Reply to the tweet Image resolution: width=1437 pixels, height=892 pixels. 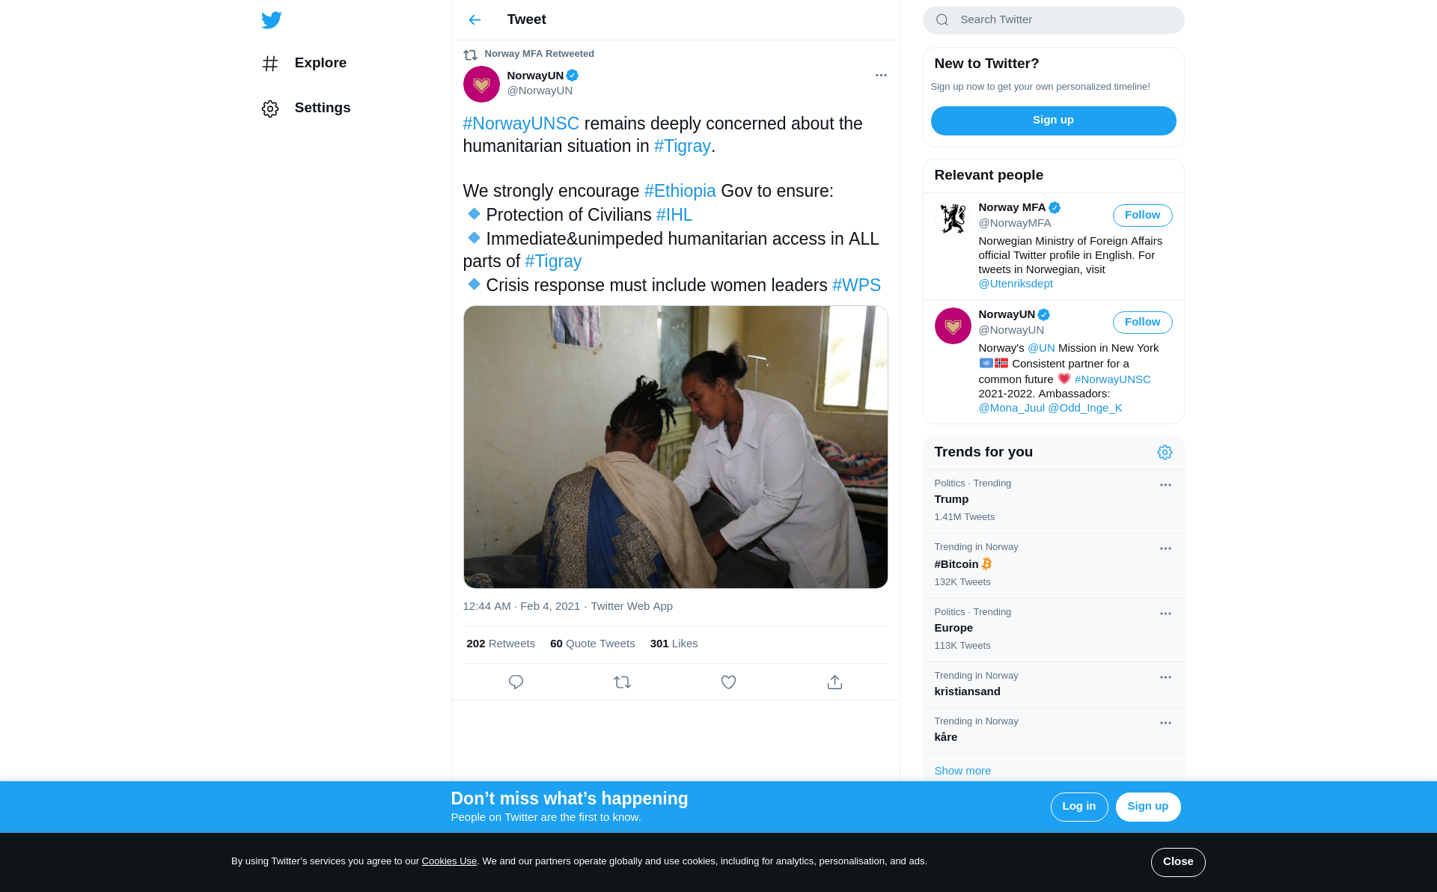point(516,682)
